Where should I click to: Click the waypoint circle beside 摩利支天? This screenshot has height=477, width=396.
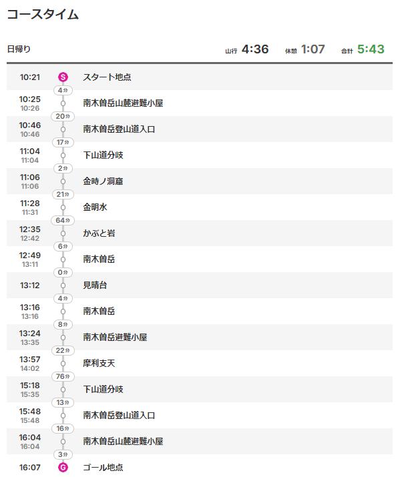point(63,364)
